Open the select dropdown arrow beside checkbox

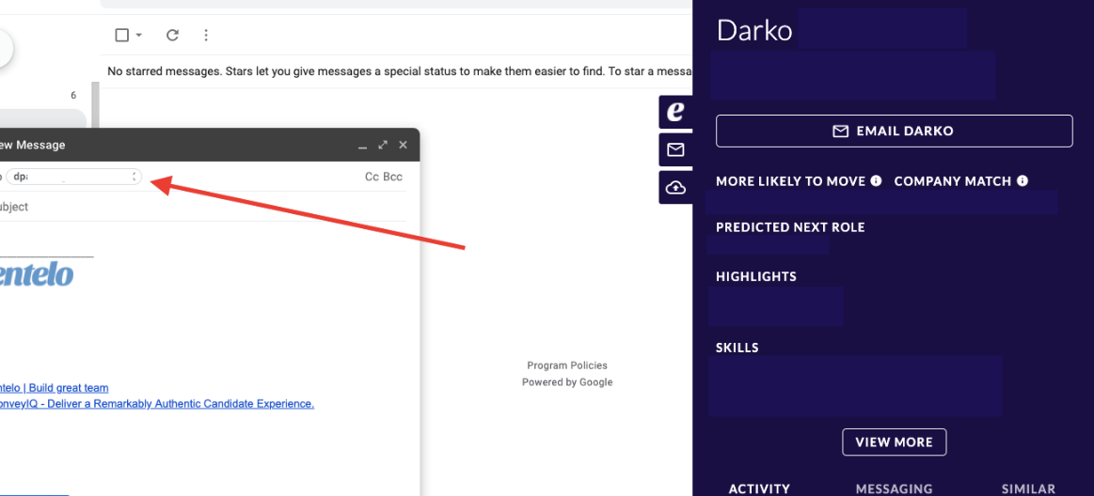[x=139, y=35]
